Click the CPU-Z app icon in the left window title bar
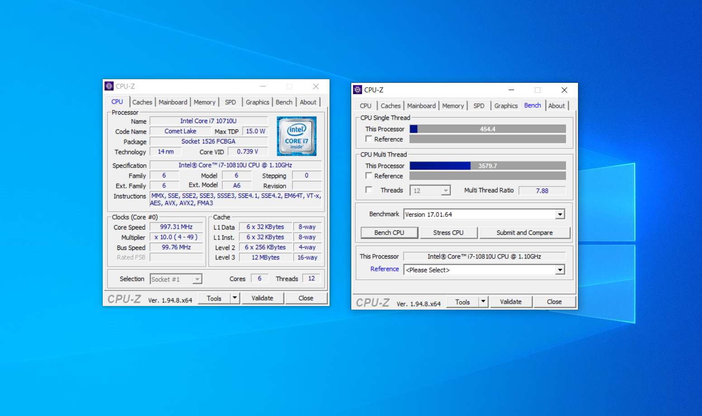Image resolution: width=702 pixels, height=416 pixels. coord(109,86)
